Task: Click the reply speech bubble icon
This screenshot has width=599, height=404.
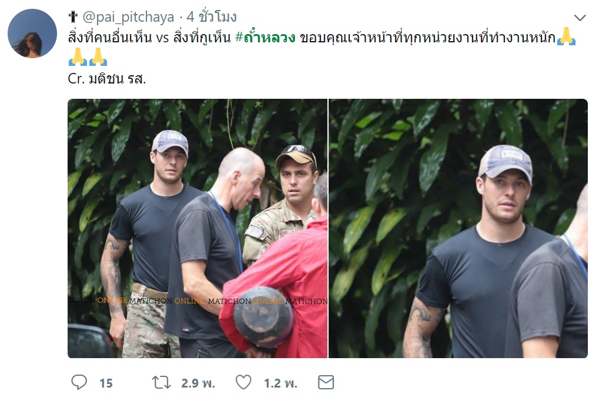Action: [79, 382]
